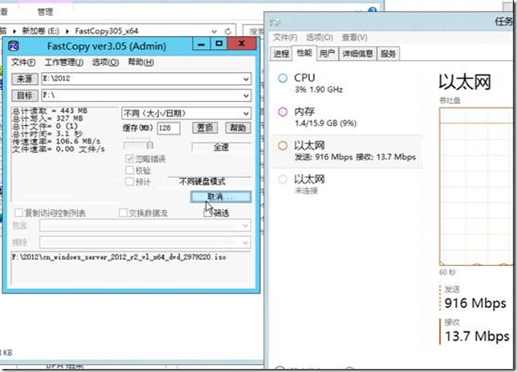
Task: Switch to the 性能 tab
Action: click(x=304, y=53)
